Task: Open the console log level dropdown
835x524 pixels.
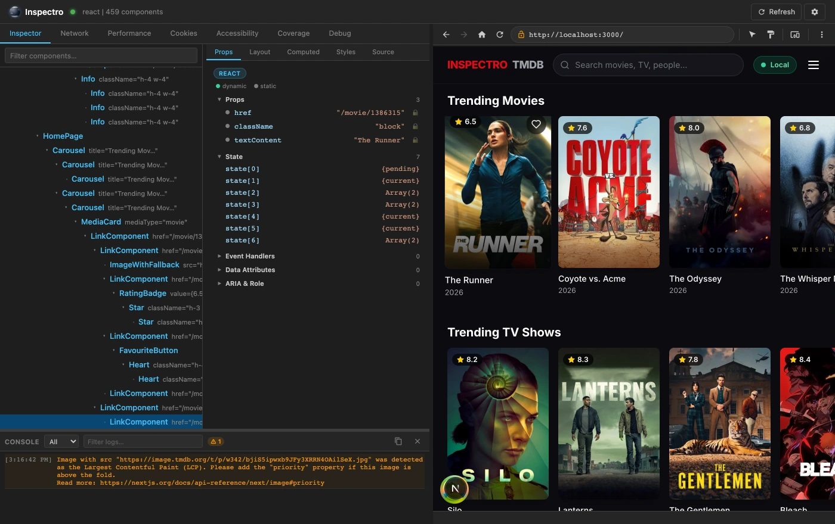Action: tap(61, 441)
